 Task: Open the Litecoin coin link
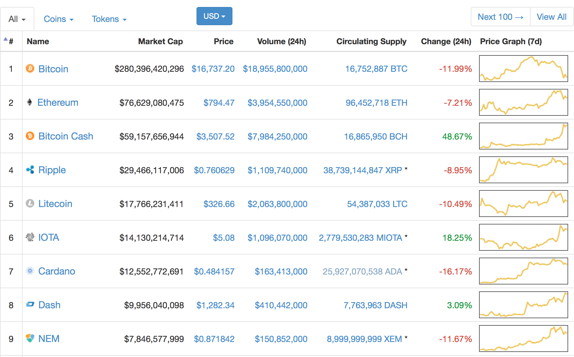(55, 204)
